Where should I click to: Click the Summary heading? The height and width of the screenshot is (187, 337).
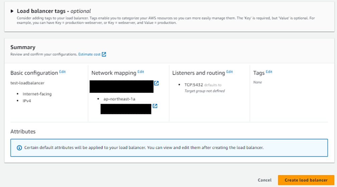[x=23, y=47]
